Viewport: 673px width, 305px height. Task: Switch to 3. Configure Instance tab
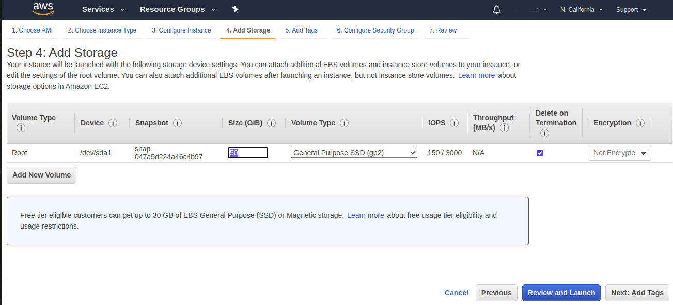pos(181,30)
